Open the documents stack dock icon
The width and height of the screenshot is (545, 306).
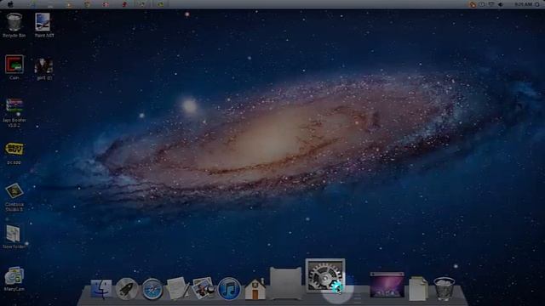pos(418,288)
